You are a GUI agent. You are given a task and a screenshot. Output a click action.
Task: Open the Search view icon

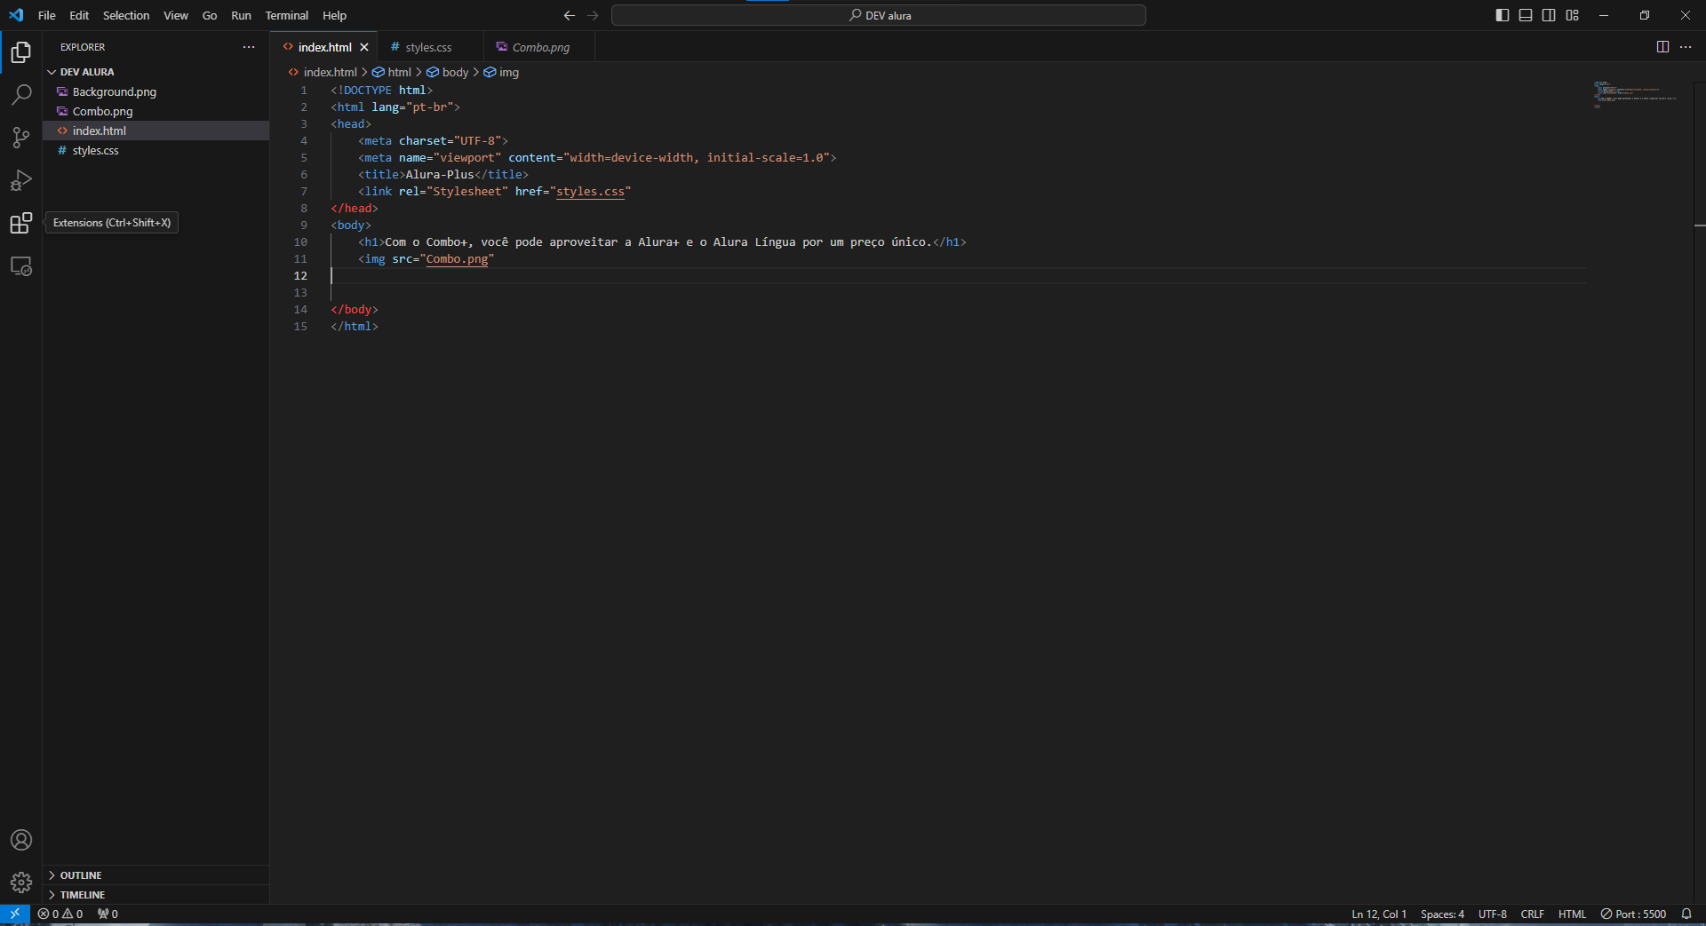pyautogui.click(x=21, y=95)
